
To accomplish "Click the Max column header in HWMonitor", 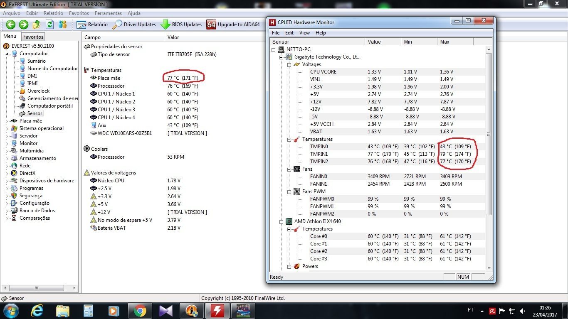I will click(x=455, y=42).
